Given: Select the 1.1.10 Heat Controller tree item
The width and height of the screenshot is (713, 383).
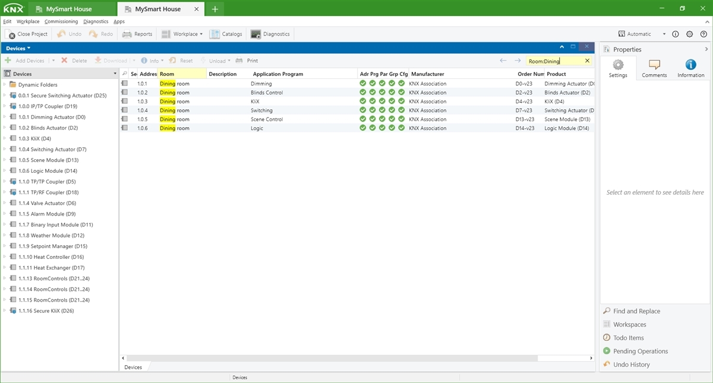Looking at the screenshot, I should coord(51,257).
